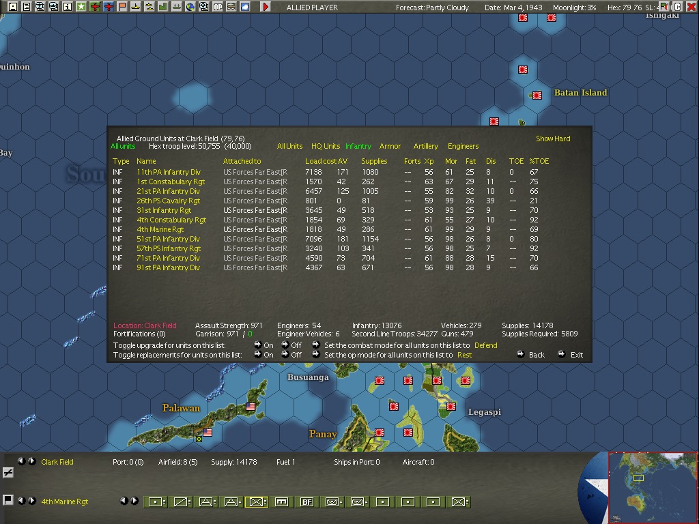Click the flag icon beside 4th Marine Rgt
This screenshot has width=699, height=524.
pos(8,500)
